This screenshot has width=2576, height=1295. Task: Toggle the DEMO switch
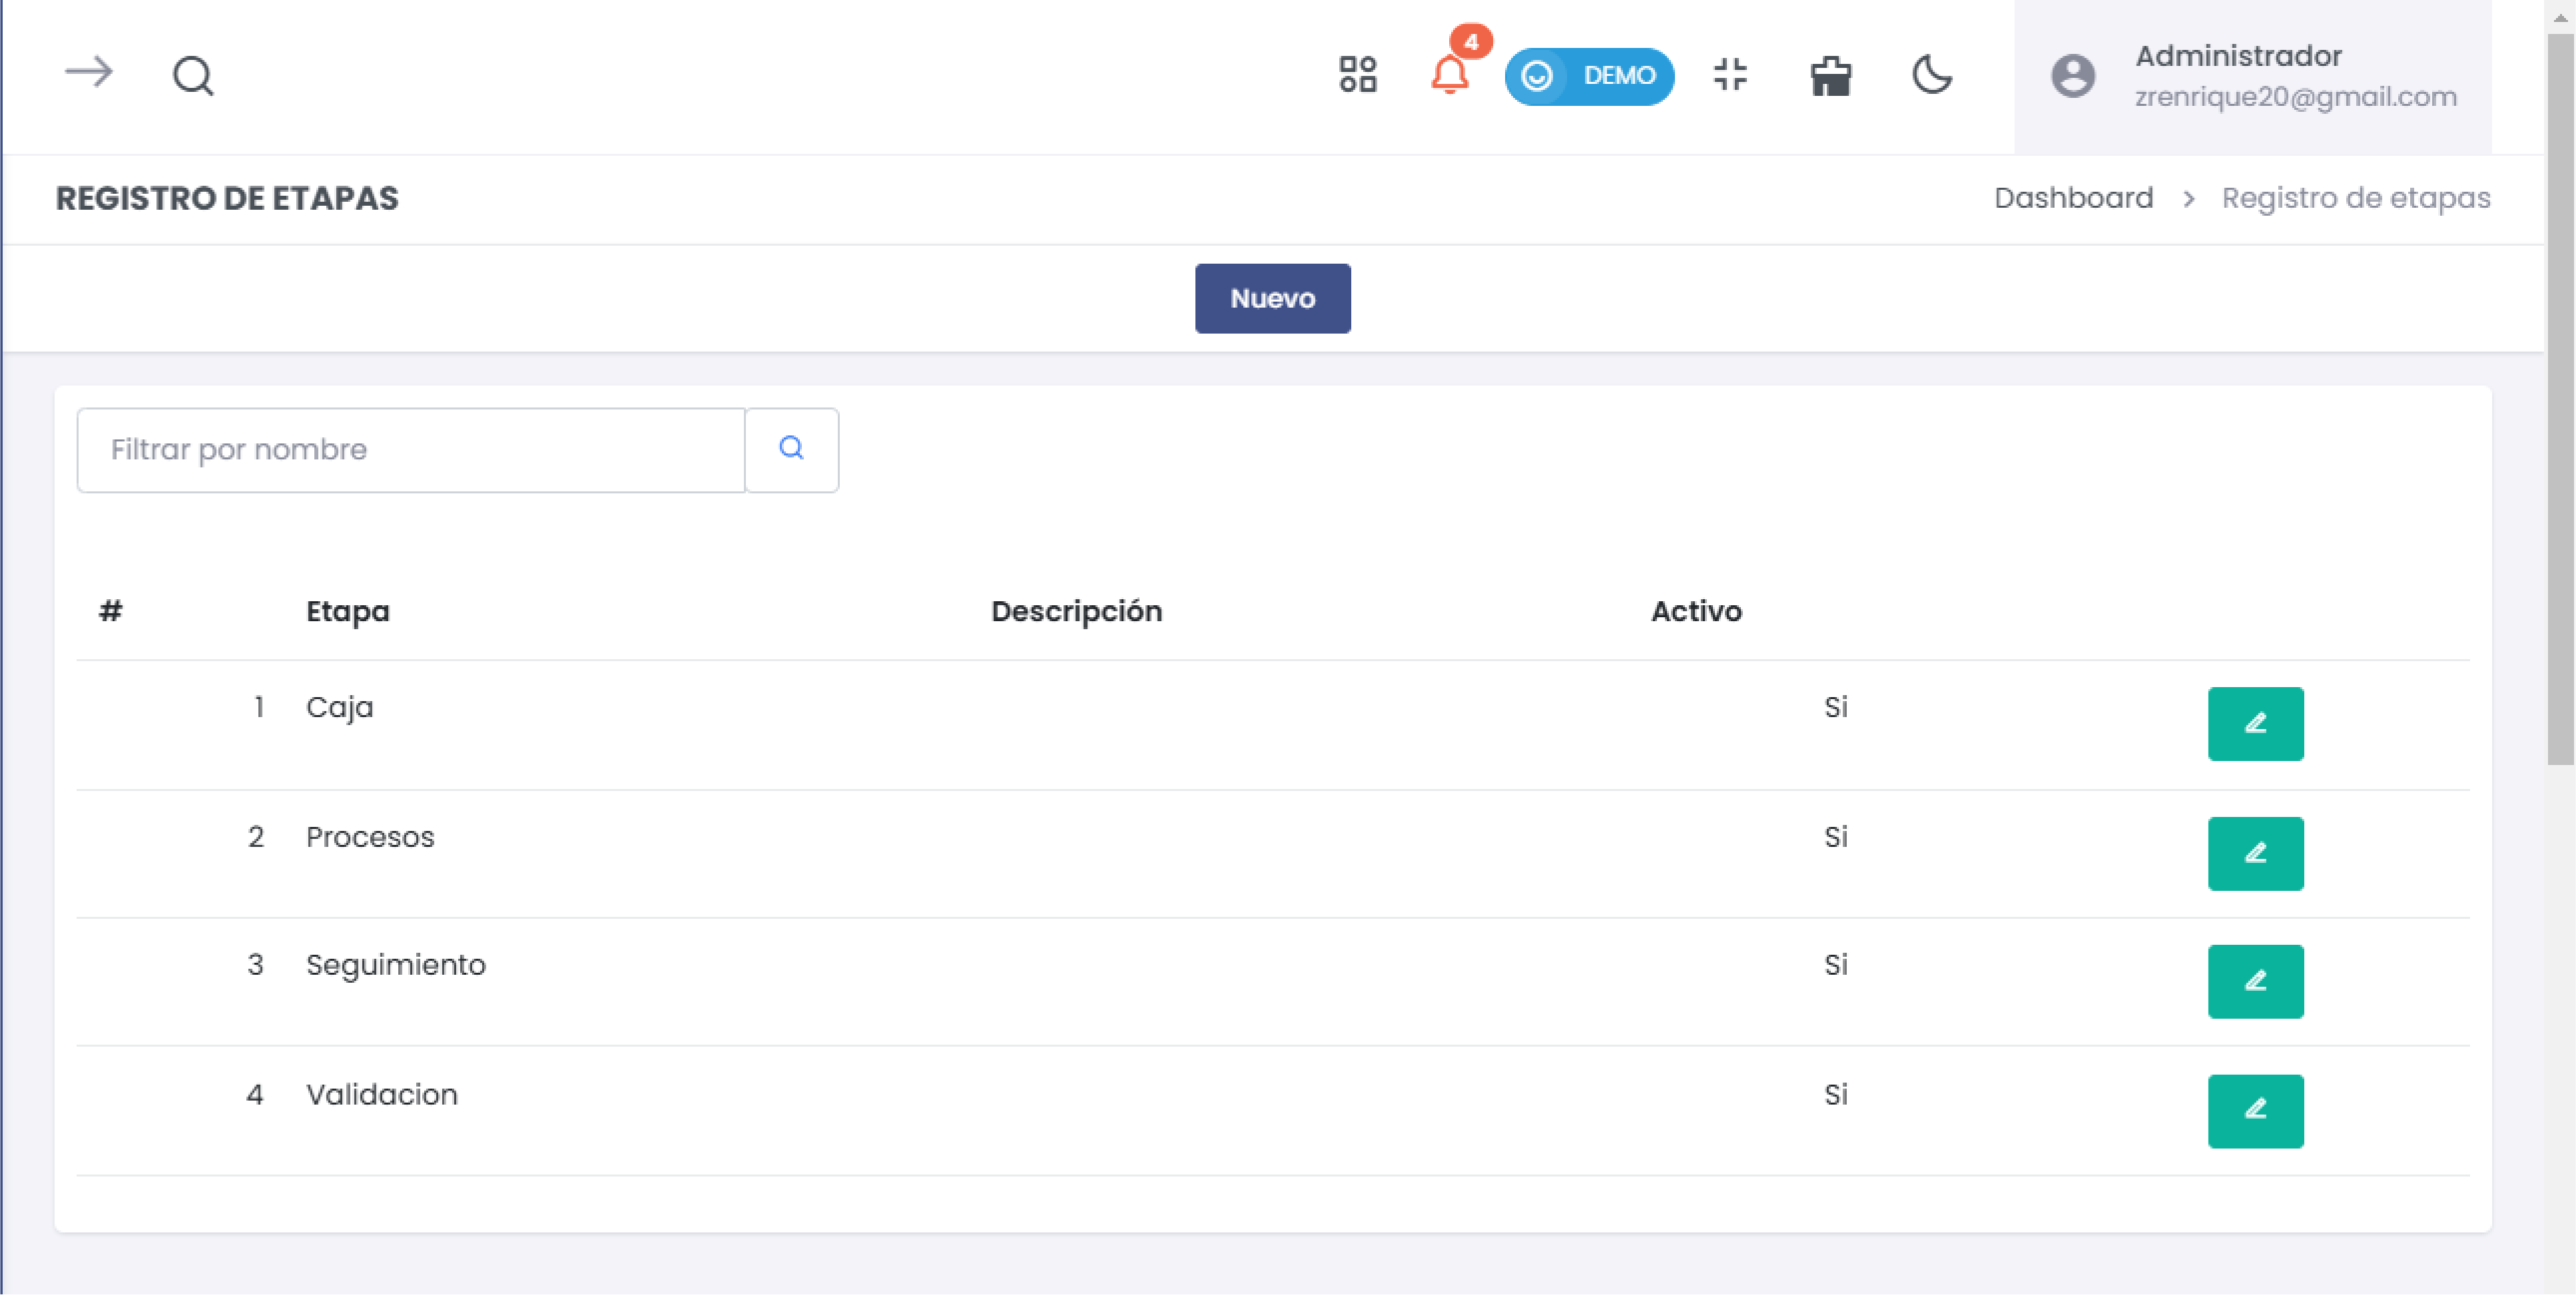click(1588, 76)
